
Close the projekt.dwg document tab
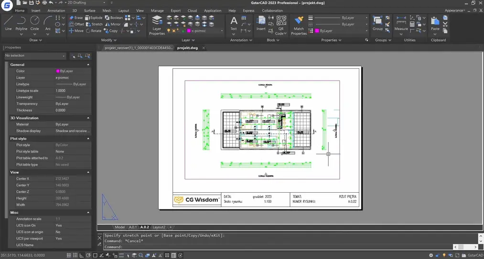(204, 48)
